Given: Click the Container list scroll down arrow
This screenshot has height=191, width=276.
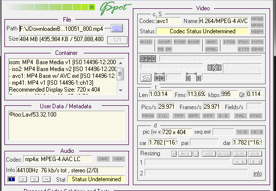Looking at the screenshot, I should point(121,90).
